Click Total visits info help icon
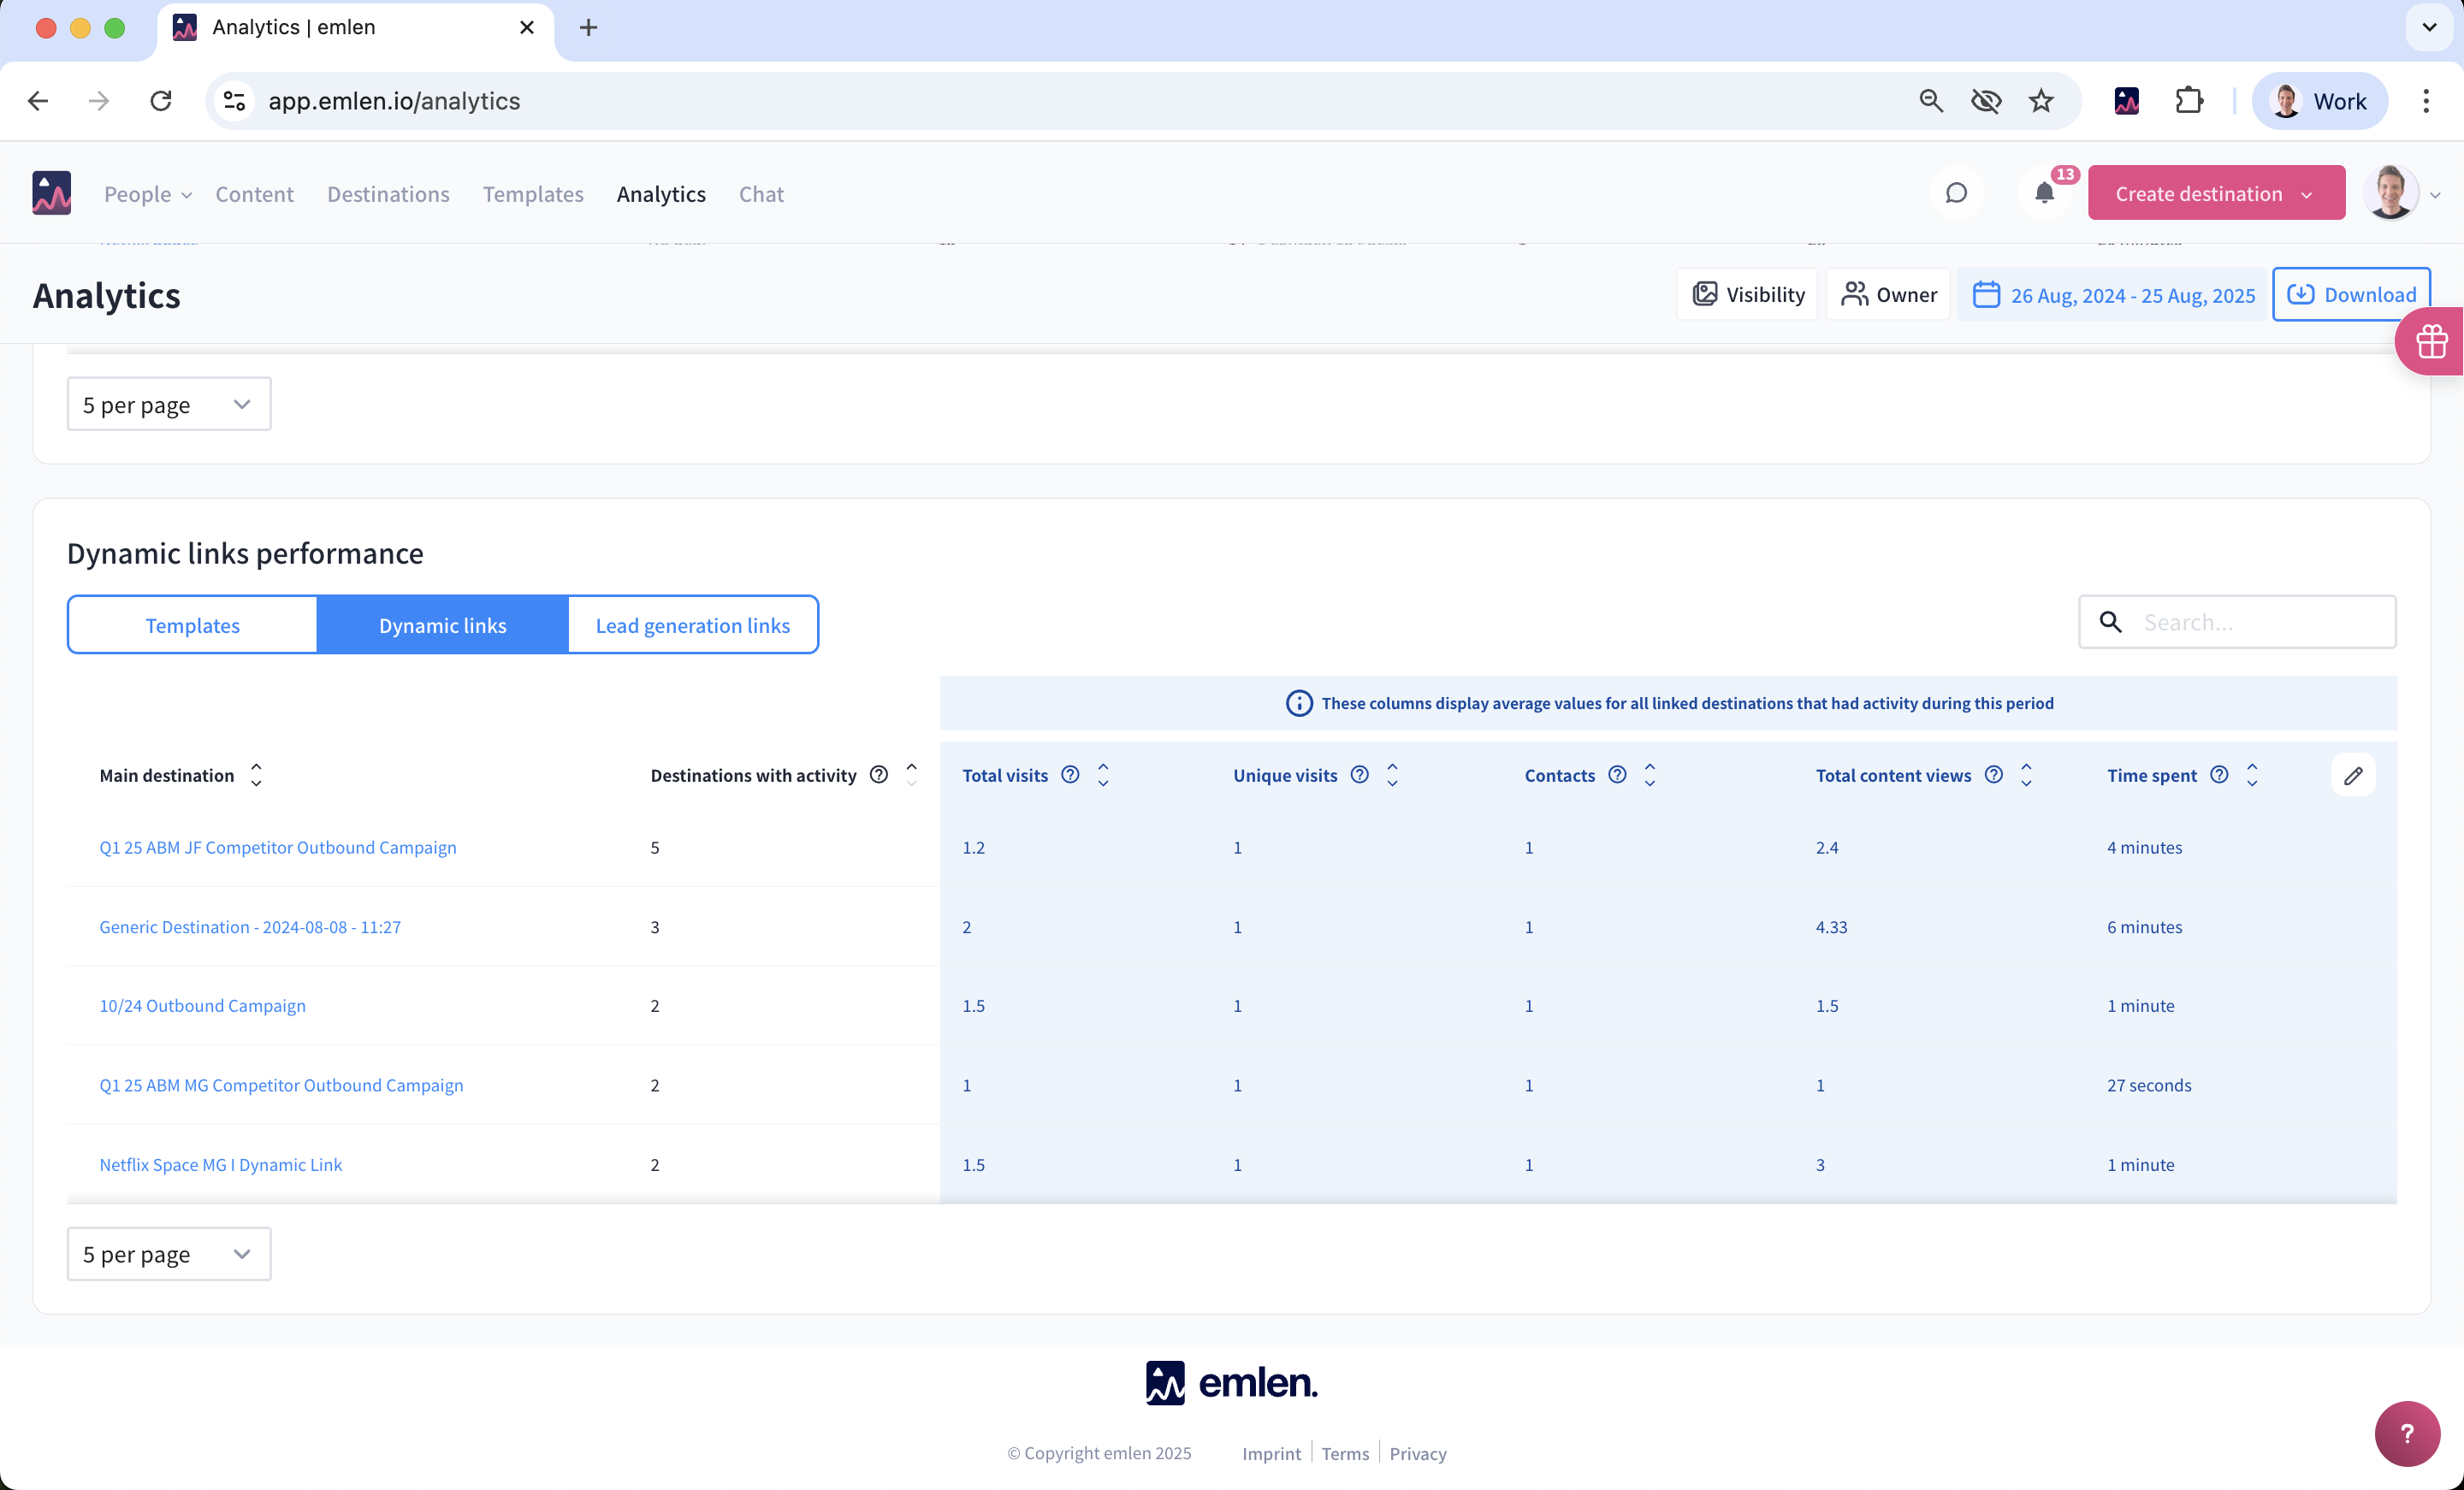This screenshot has height=1490, width=2464. [x=1070, y=775]
